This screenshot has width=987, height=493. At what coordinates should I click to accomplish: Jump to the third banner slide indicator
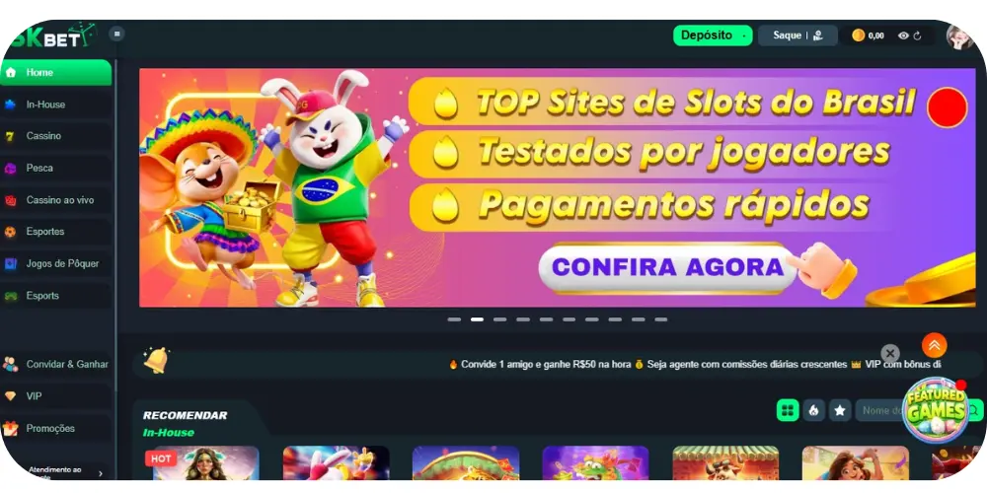tap(499, 319)
